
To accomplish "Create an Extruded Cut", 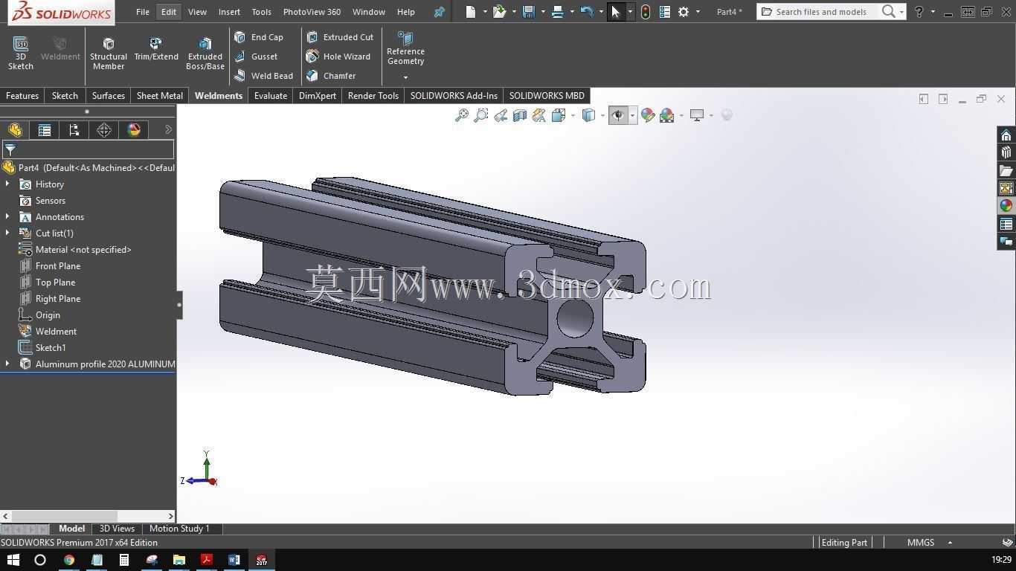I will click(340, 37).
